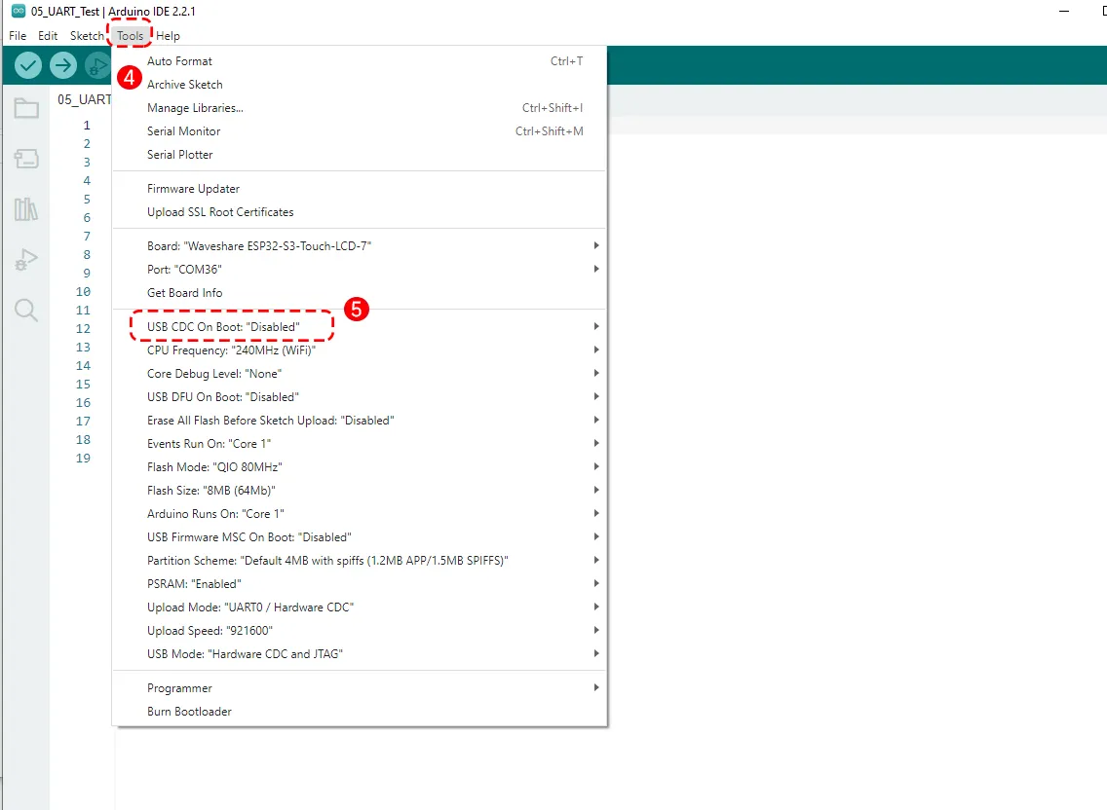Open the PSRAM "Enabled" submenu
The height and width of the screenshot is (810, 1107).
pyautogui.click(x=194, y=584)
